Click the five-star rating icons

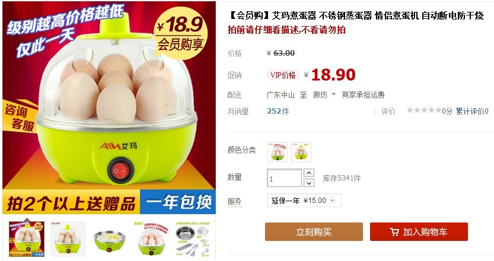point(424,110)
